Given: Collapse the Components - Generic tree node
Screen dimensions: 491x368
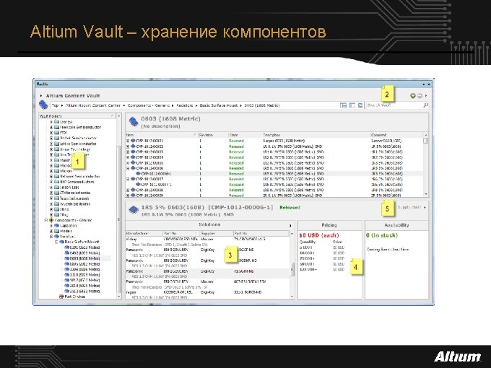Looking at the screenshot, I should (46, 220).
